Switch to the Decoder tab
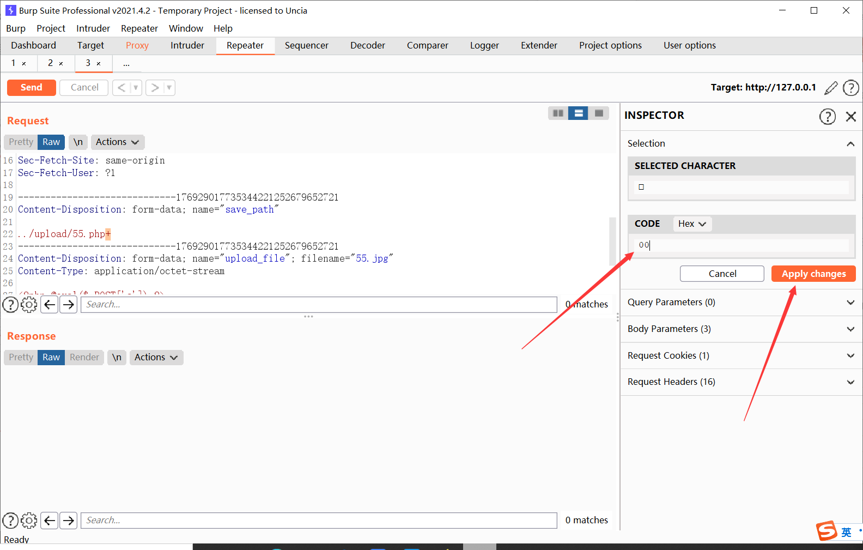 click(x=368, y=45)
